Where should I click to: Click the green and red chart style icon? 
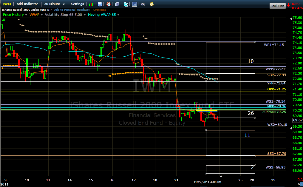[91, 4]
